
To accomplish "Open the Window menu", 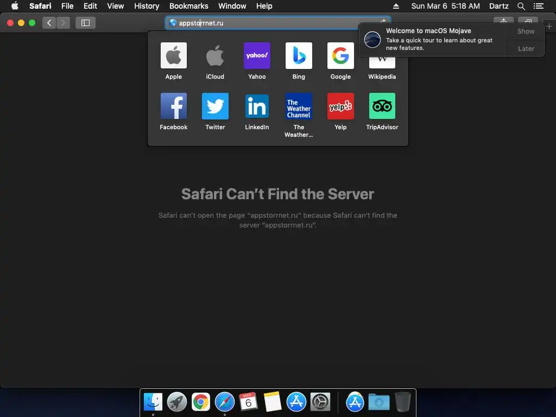I will (232, 6).
